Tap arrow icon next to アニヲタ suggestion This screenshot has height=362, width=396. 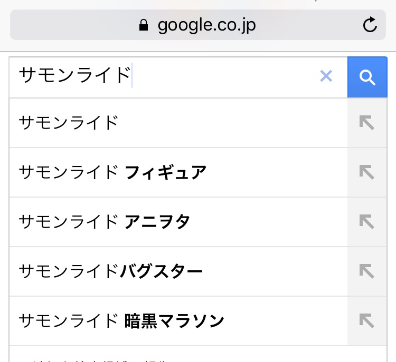(x=366, y=222)
